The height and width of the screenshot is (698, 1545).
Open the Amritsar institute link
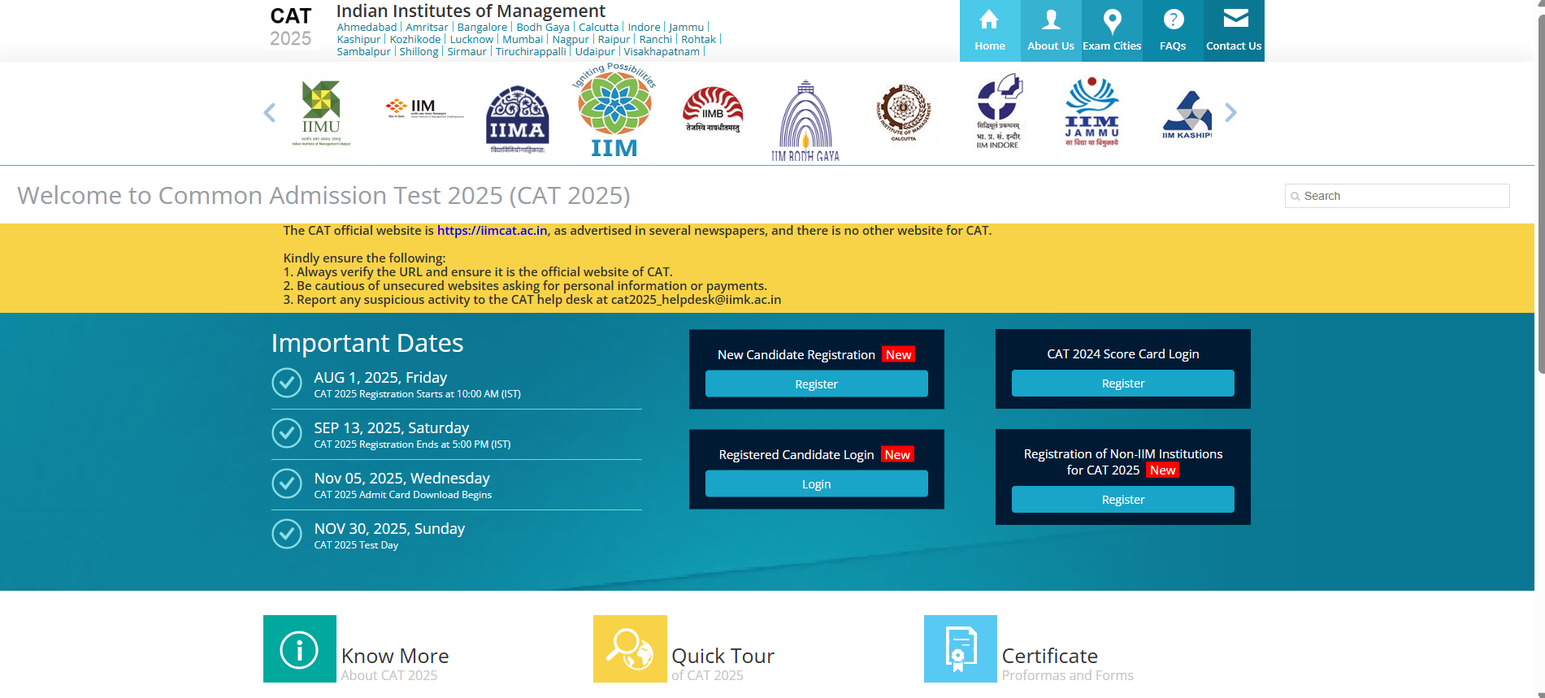pyautogui.click(x=427, y=28)
